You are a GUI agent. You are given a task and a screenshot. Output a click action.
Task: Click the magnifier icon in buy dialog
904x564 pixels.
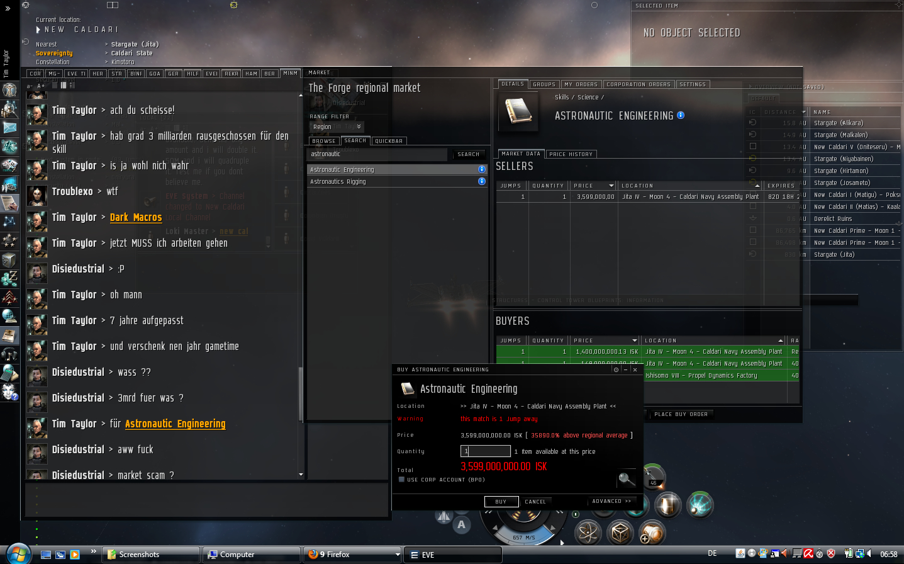click(626, 480)
